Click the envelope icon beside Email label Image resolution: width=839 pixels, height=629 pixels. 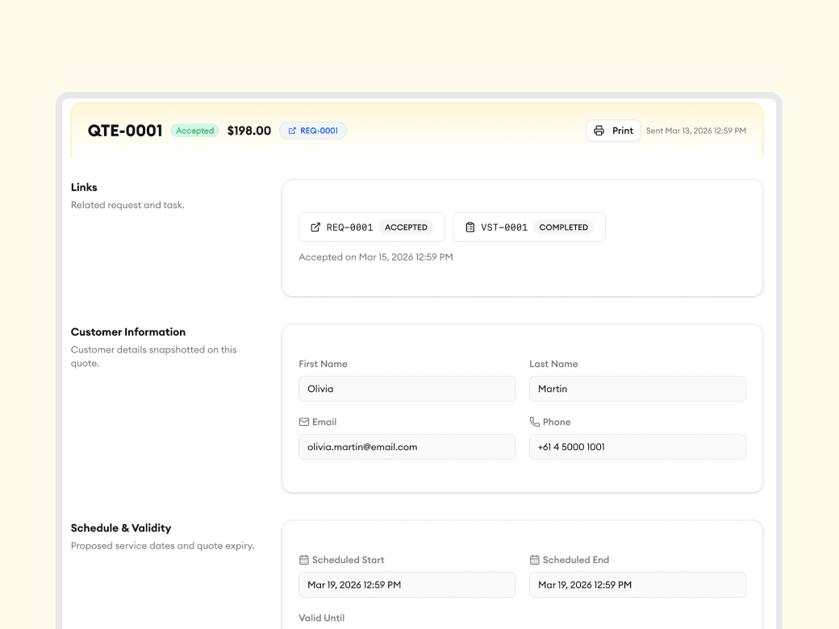(x=304, y=422)
